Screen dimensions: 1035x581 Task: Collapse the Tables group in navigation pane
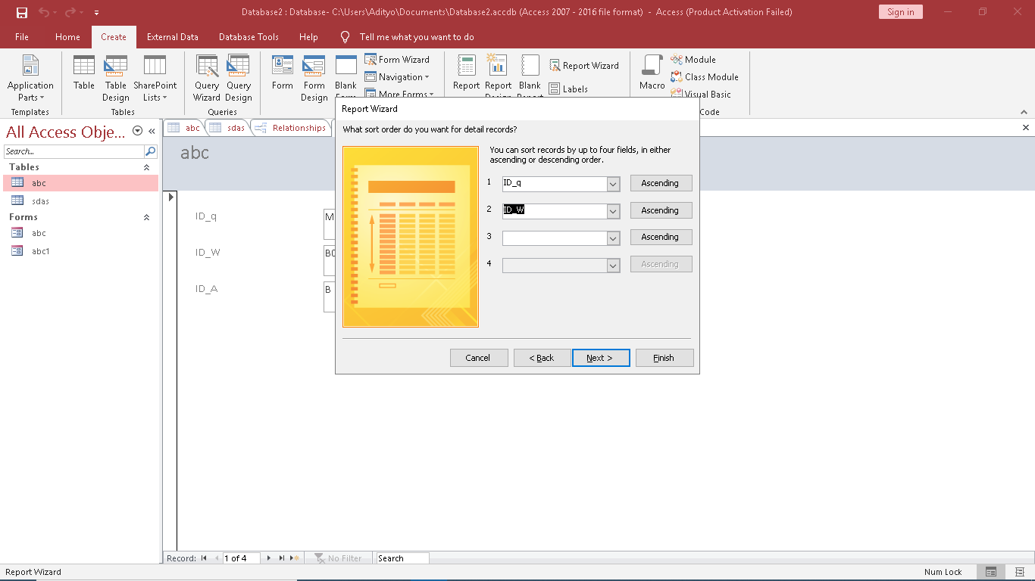point(146,167)
